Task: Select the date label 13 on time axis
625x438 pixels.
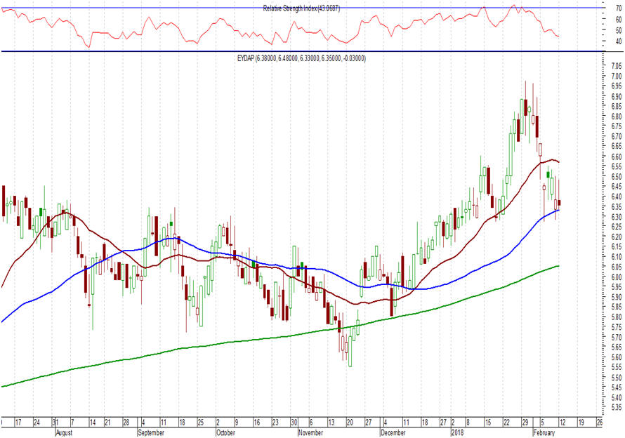Action: pyautogui.click(x=331, y=422)
